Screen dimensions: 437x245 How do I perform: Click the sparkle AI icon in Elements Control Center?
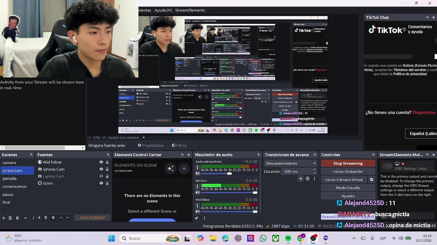[x=171, y=168]
